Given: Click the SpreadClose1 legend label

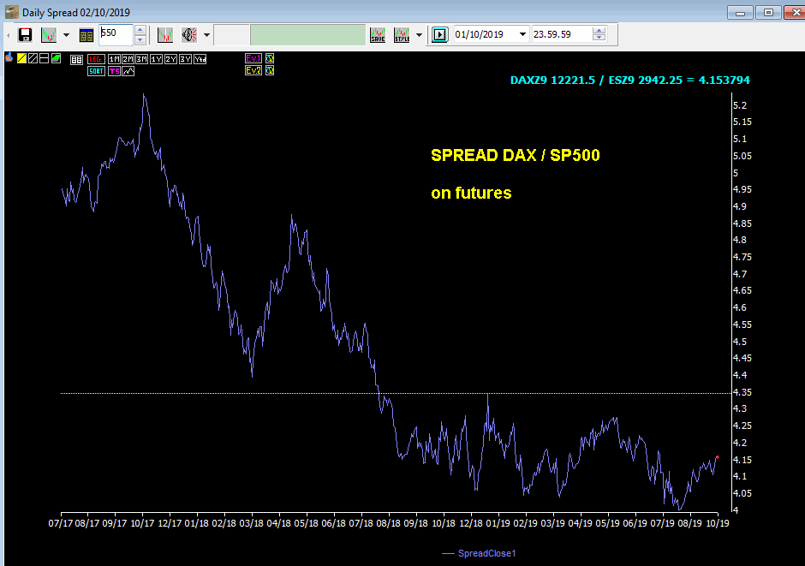Looking at the screenshot, I should (486, 553).
